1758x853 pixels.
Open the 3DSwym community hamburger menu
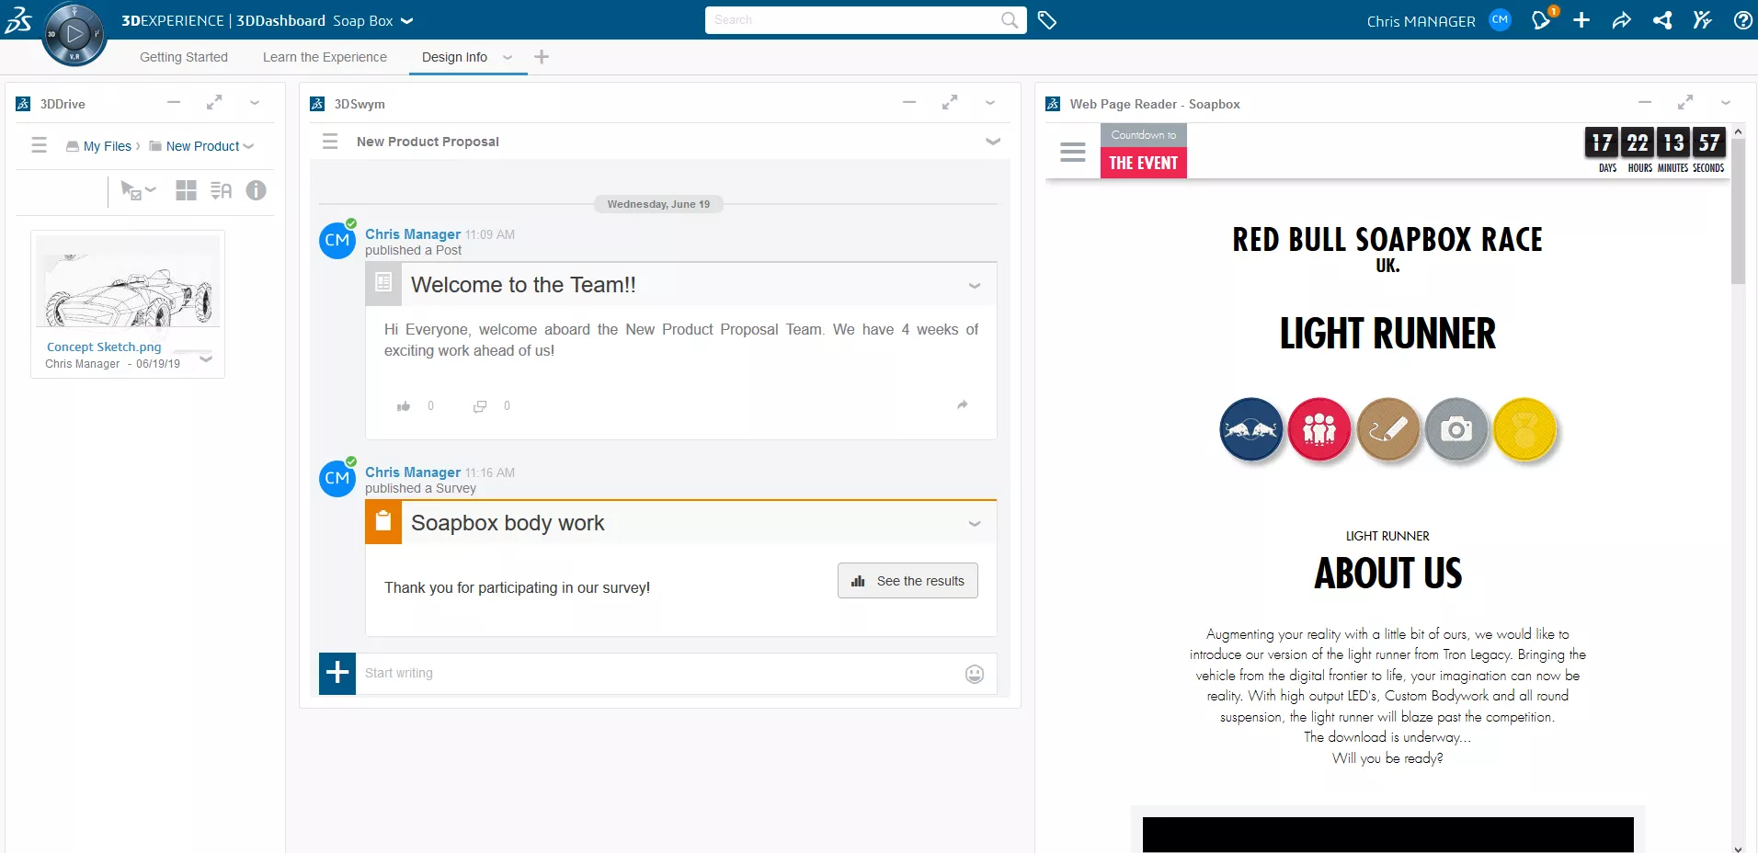[329, 142]
